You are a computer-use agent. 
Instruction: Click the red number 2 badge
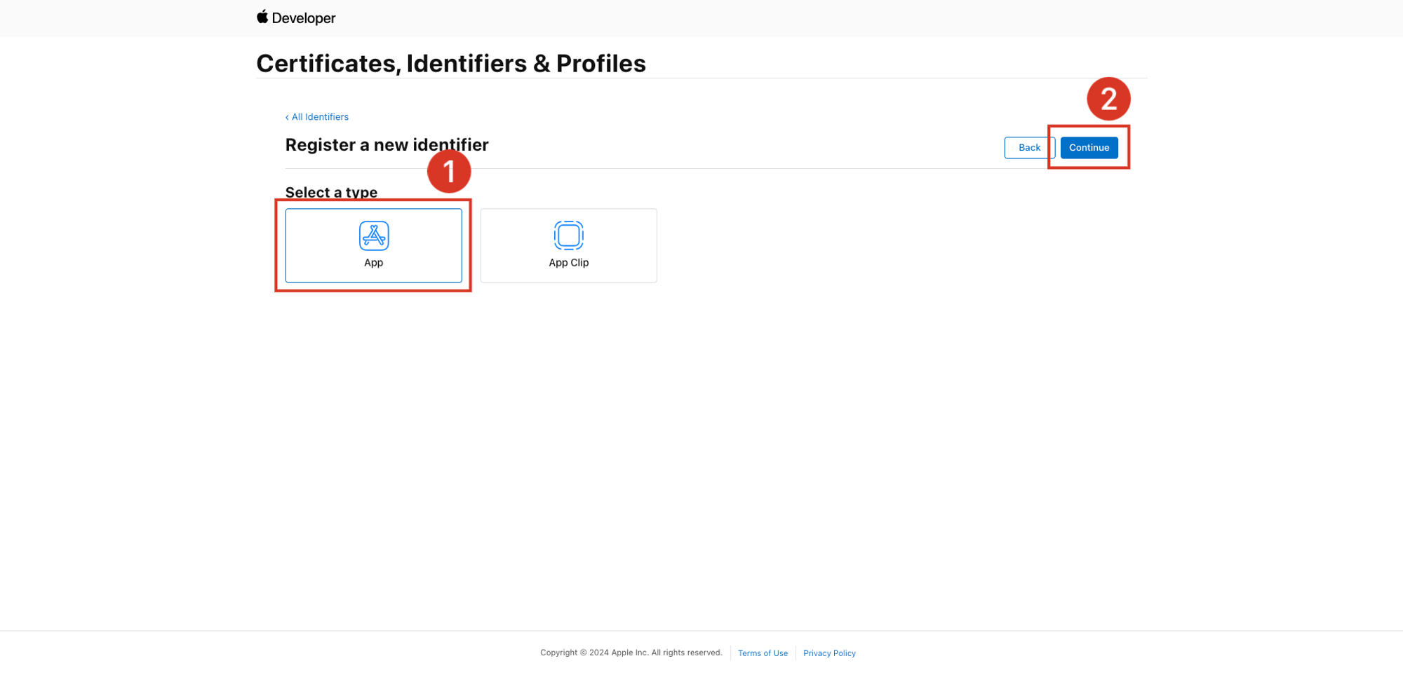[x=1108, y=99]
